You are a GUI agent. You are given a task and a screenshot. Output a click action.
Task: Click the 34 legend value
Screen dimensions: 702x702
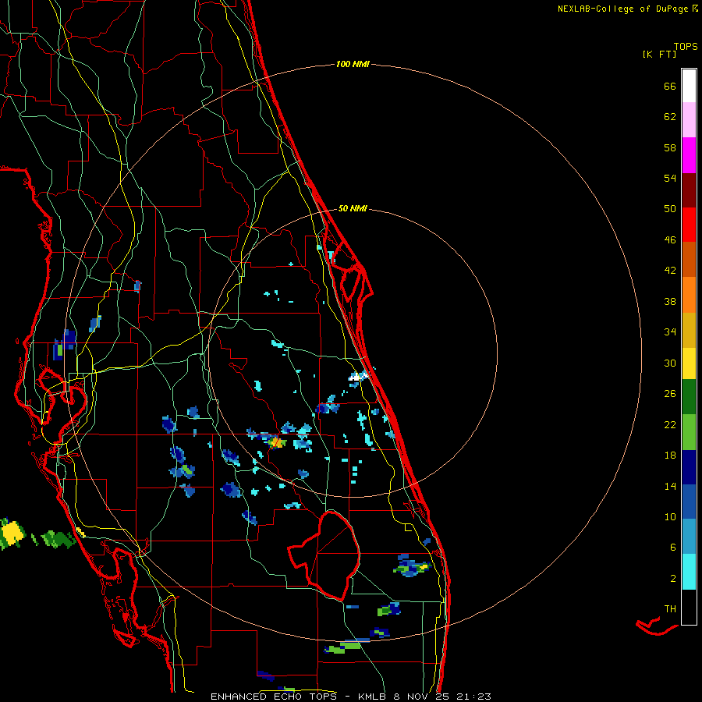coord(670,332)
